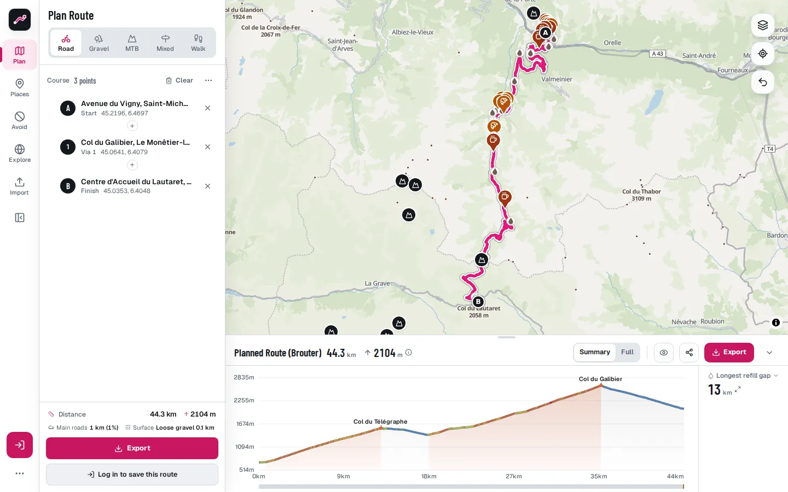Open the course more options menu
788x492 pixels.
click(208, 80)
